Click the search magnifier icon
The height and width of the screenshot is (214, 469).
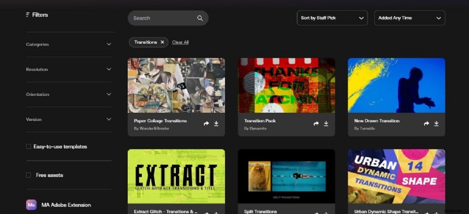pyautogui.click(x=200, y=18)
